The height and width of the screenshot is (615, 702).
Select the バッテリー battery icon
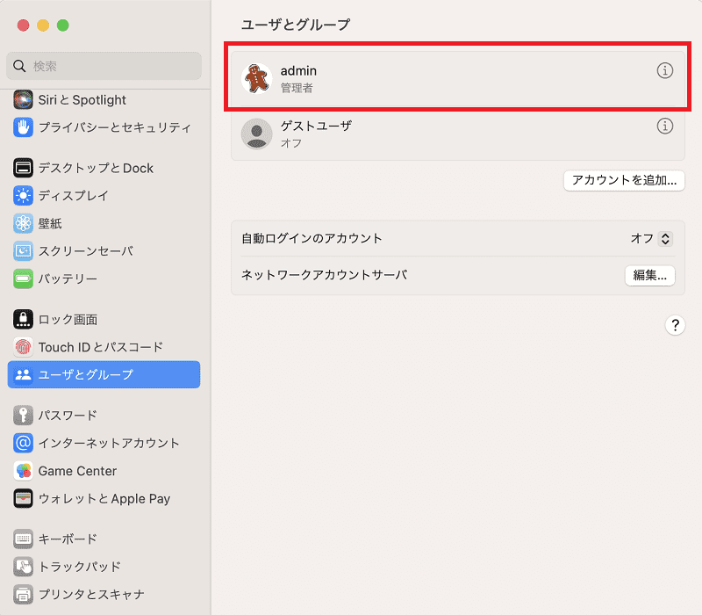point(23,279)
